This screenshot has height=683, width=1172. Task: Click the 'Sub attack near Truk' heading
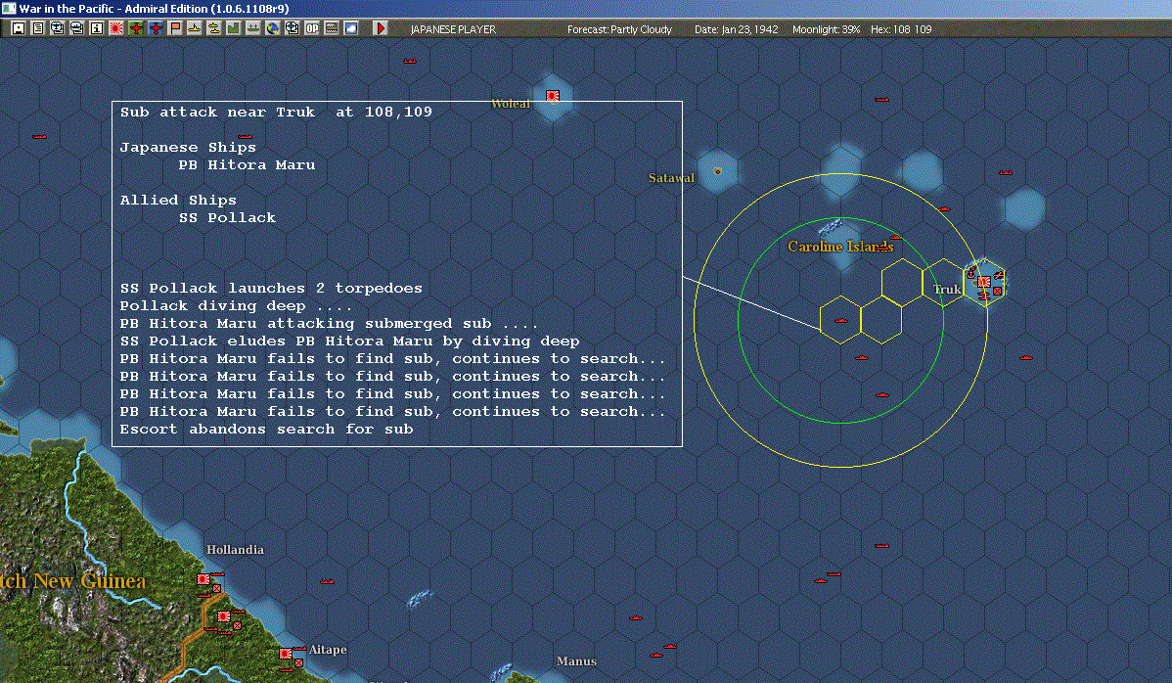coord(276,112)
